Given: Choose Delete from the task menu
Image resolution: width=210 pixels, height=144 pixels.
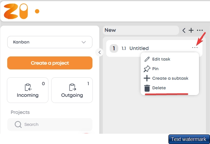Looking at the screenshot, I should pos(159,88).
